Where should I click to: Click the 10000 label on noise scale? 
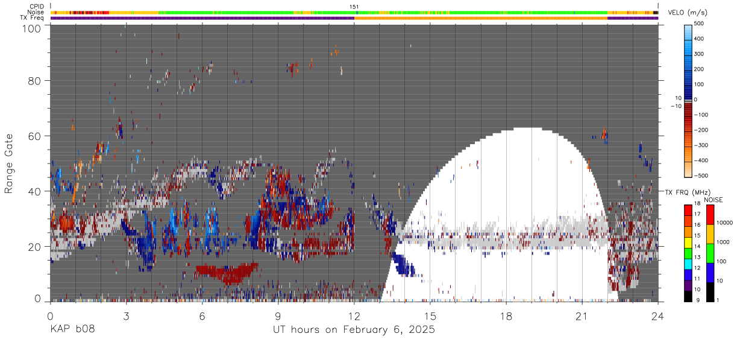pyautogui.click(x=725, y=223)
